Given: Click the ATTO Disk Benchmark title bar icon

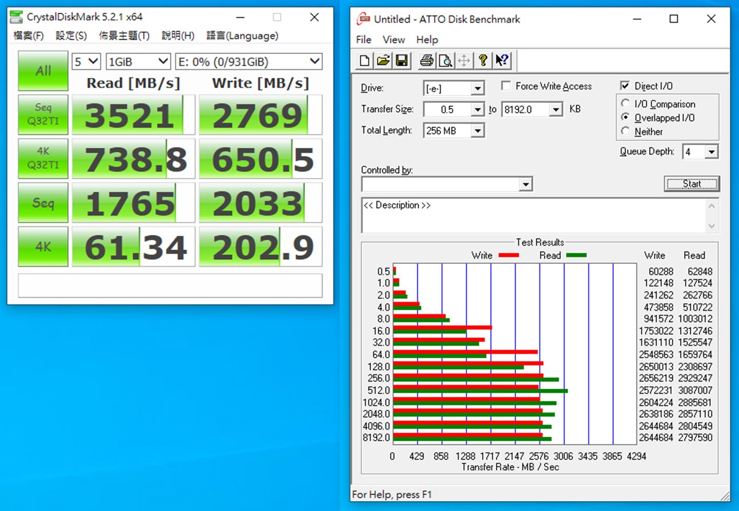Looking at the screenshot, I should [x=363, y=19].
